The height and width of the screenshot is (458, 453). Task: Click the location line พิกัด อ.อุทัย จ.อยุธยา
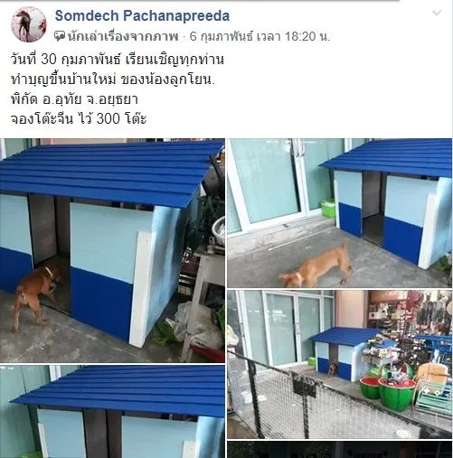(74, 99)
